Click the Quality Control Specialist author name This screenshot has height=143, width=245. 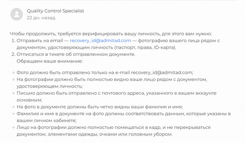pyautogui.click(x=55, y=11)
